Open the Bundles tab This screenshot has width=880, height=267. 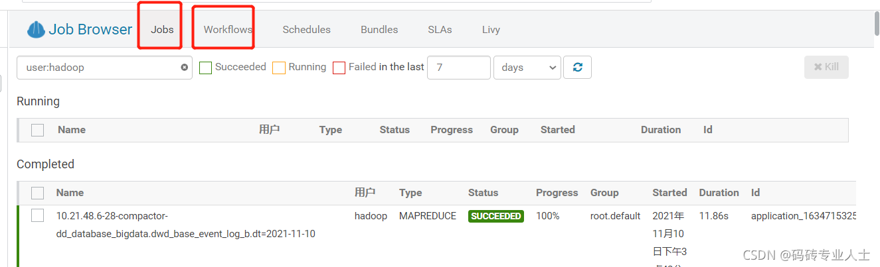point(379,30)
